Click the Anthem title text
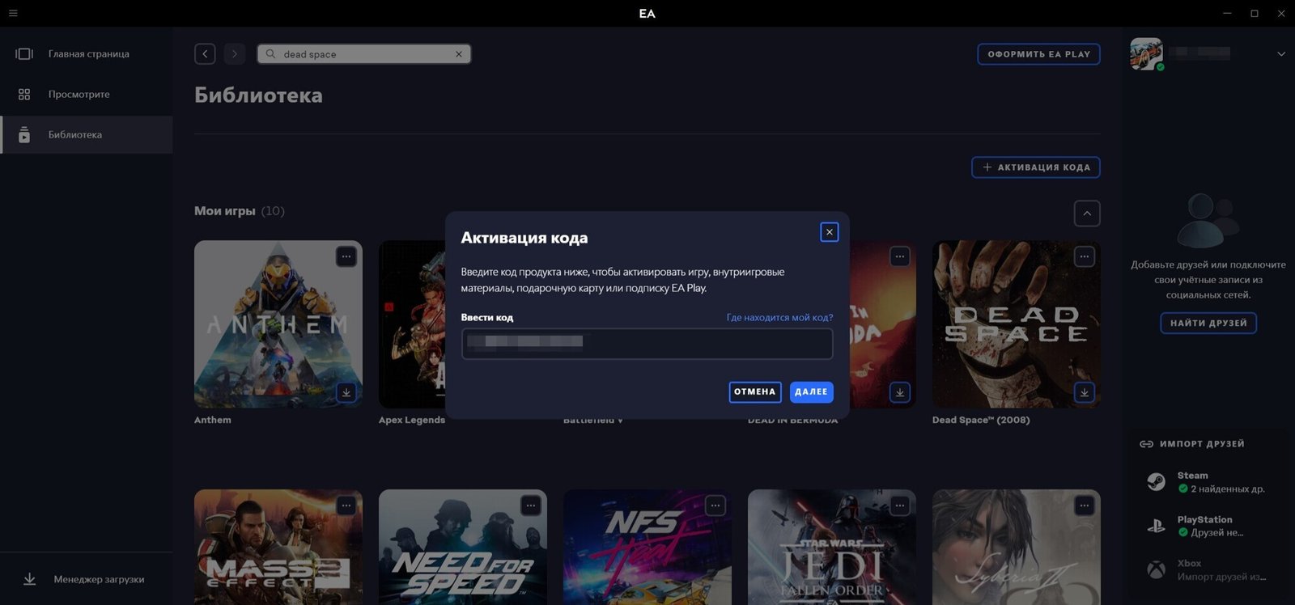The height and width of the screenshot is (605, 1295). [213, 420]
